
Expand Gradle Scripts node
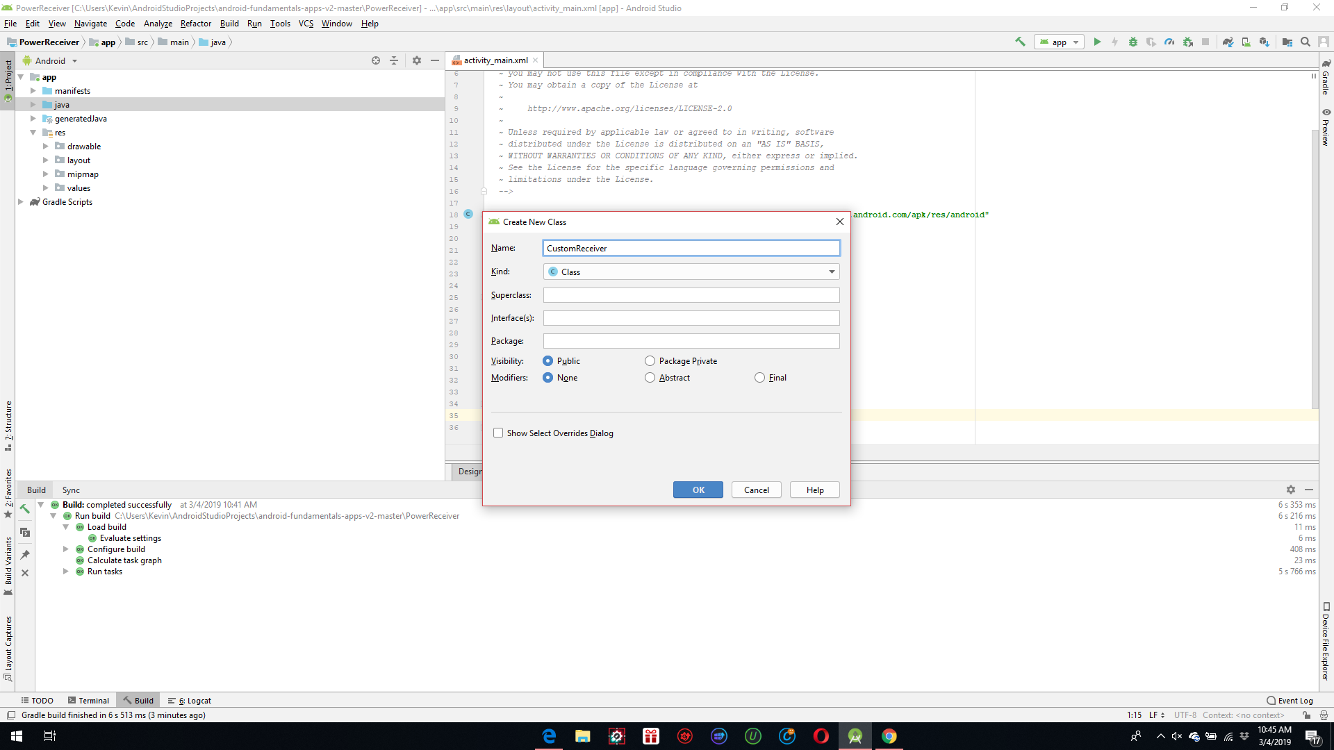pos(20,201)
